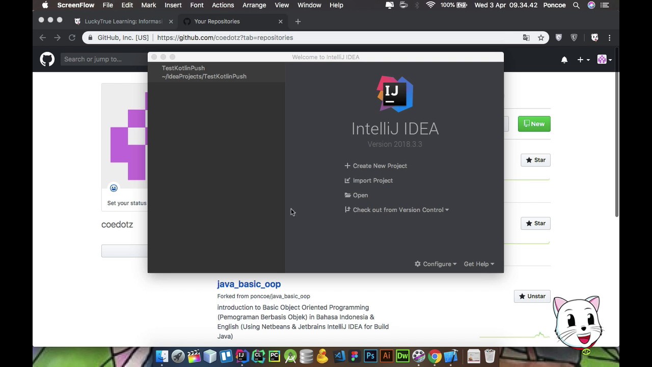This screenshot has height=367, width=652.
Task: Click Open in the IntelliJ welcome window
Action: pos(356,195)
